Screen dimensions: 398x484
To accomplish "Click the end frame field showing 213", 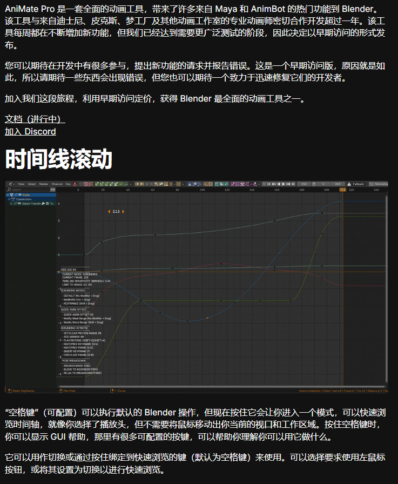I will 338,184.
